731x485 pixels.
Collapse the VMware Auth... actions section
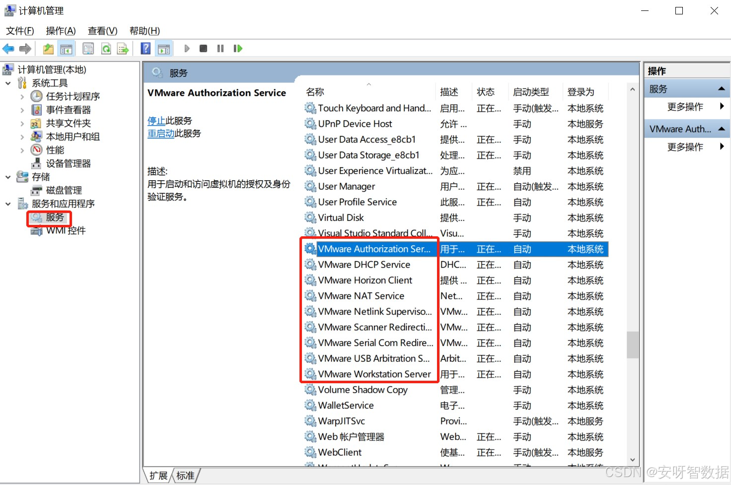point(722,129)
